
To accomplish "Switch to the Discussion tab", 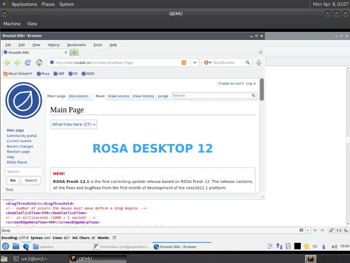I will tap(79, 96).
